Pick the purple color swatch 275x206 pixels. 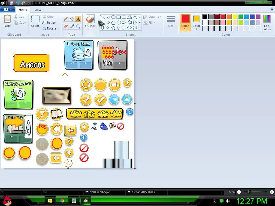pos(258,17)
